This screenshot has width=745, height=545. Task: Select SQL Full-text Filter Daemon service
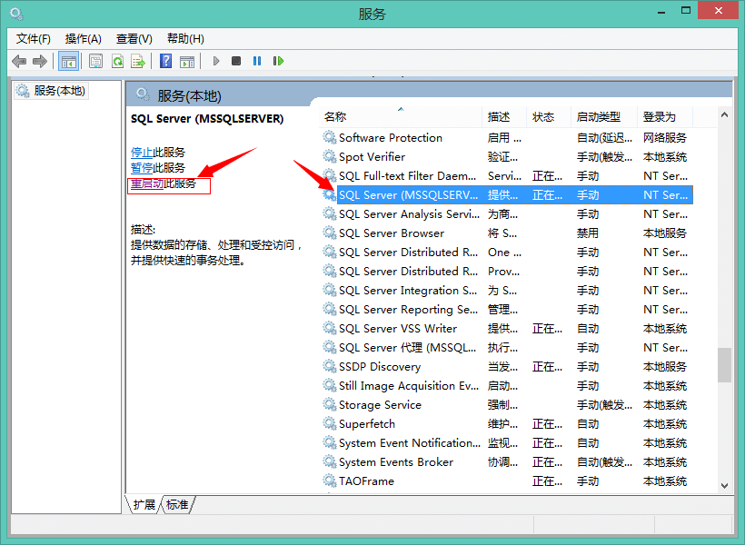click(x=508, y=176)
